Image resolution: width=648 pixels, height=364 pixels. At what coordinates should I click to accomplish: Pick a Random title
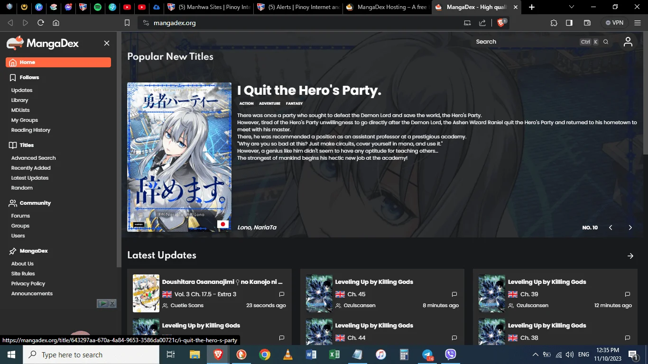pyautogui.click(x=22, y=188)
